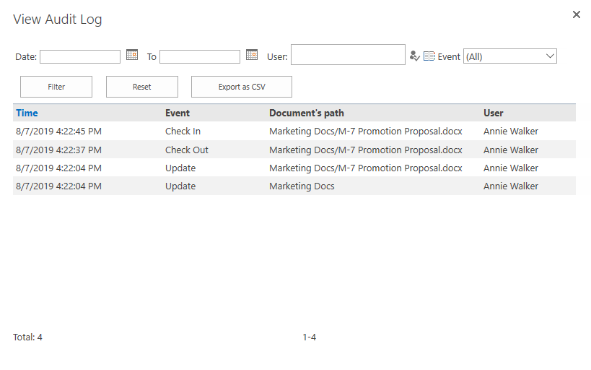Click the Document's path column header

(307, 113)
